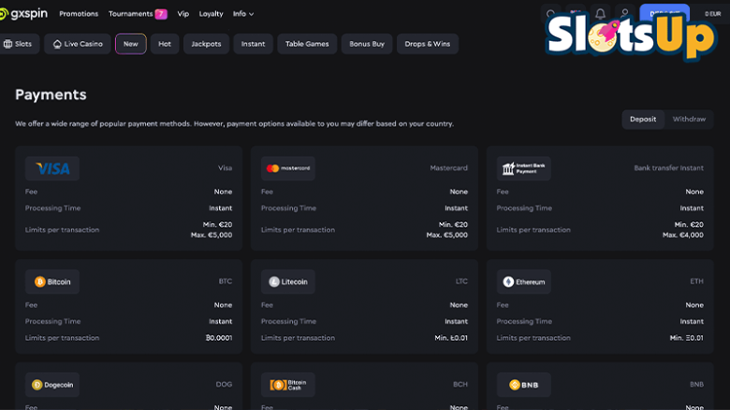Click the Bitcoin Cash payment logo
Screen dimensions: 730x410
288,385
